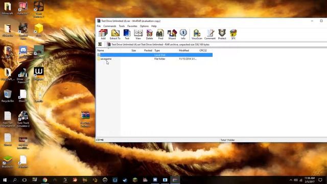
Task: Click the up one level button
Action: coord(100,44)
